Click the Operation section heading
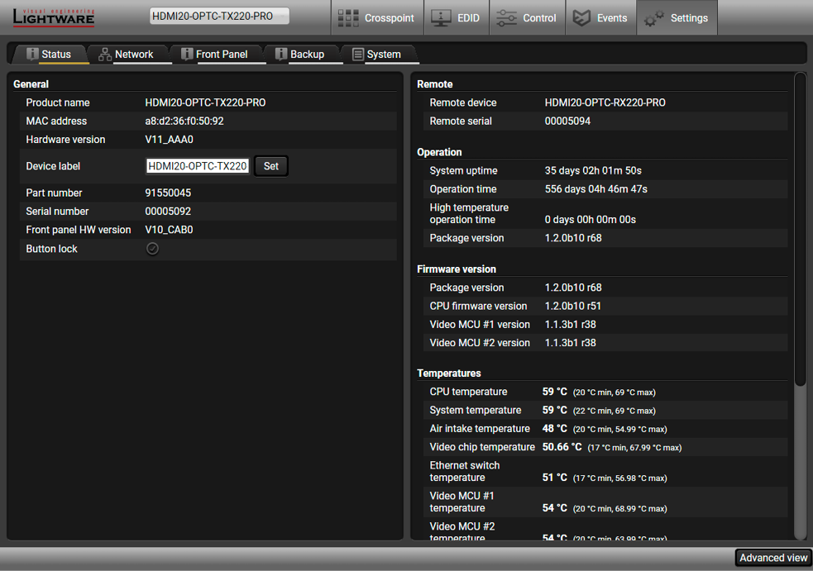 439,152
